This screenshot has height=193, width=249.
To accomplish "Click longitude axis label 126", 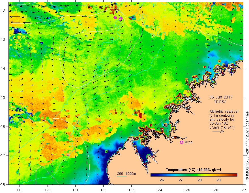I will 215,190.
